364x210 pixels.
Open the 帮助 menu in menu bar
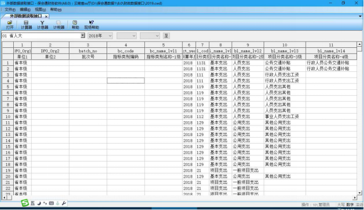pyautogui.click(x=56, y=10)
